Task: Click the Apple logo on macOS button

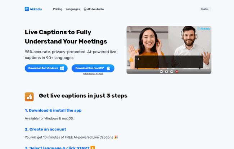Action: (109, 68)
